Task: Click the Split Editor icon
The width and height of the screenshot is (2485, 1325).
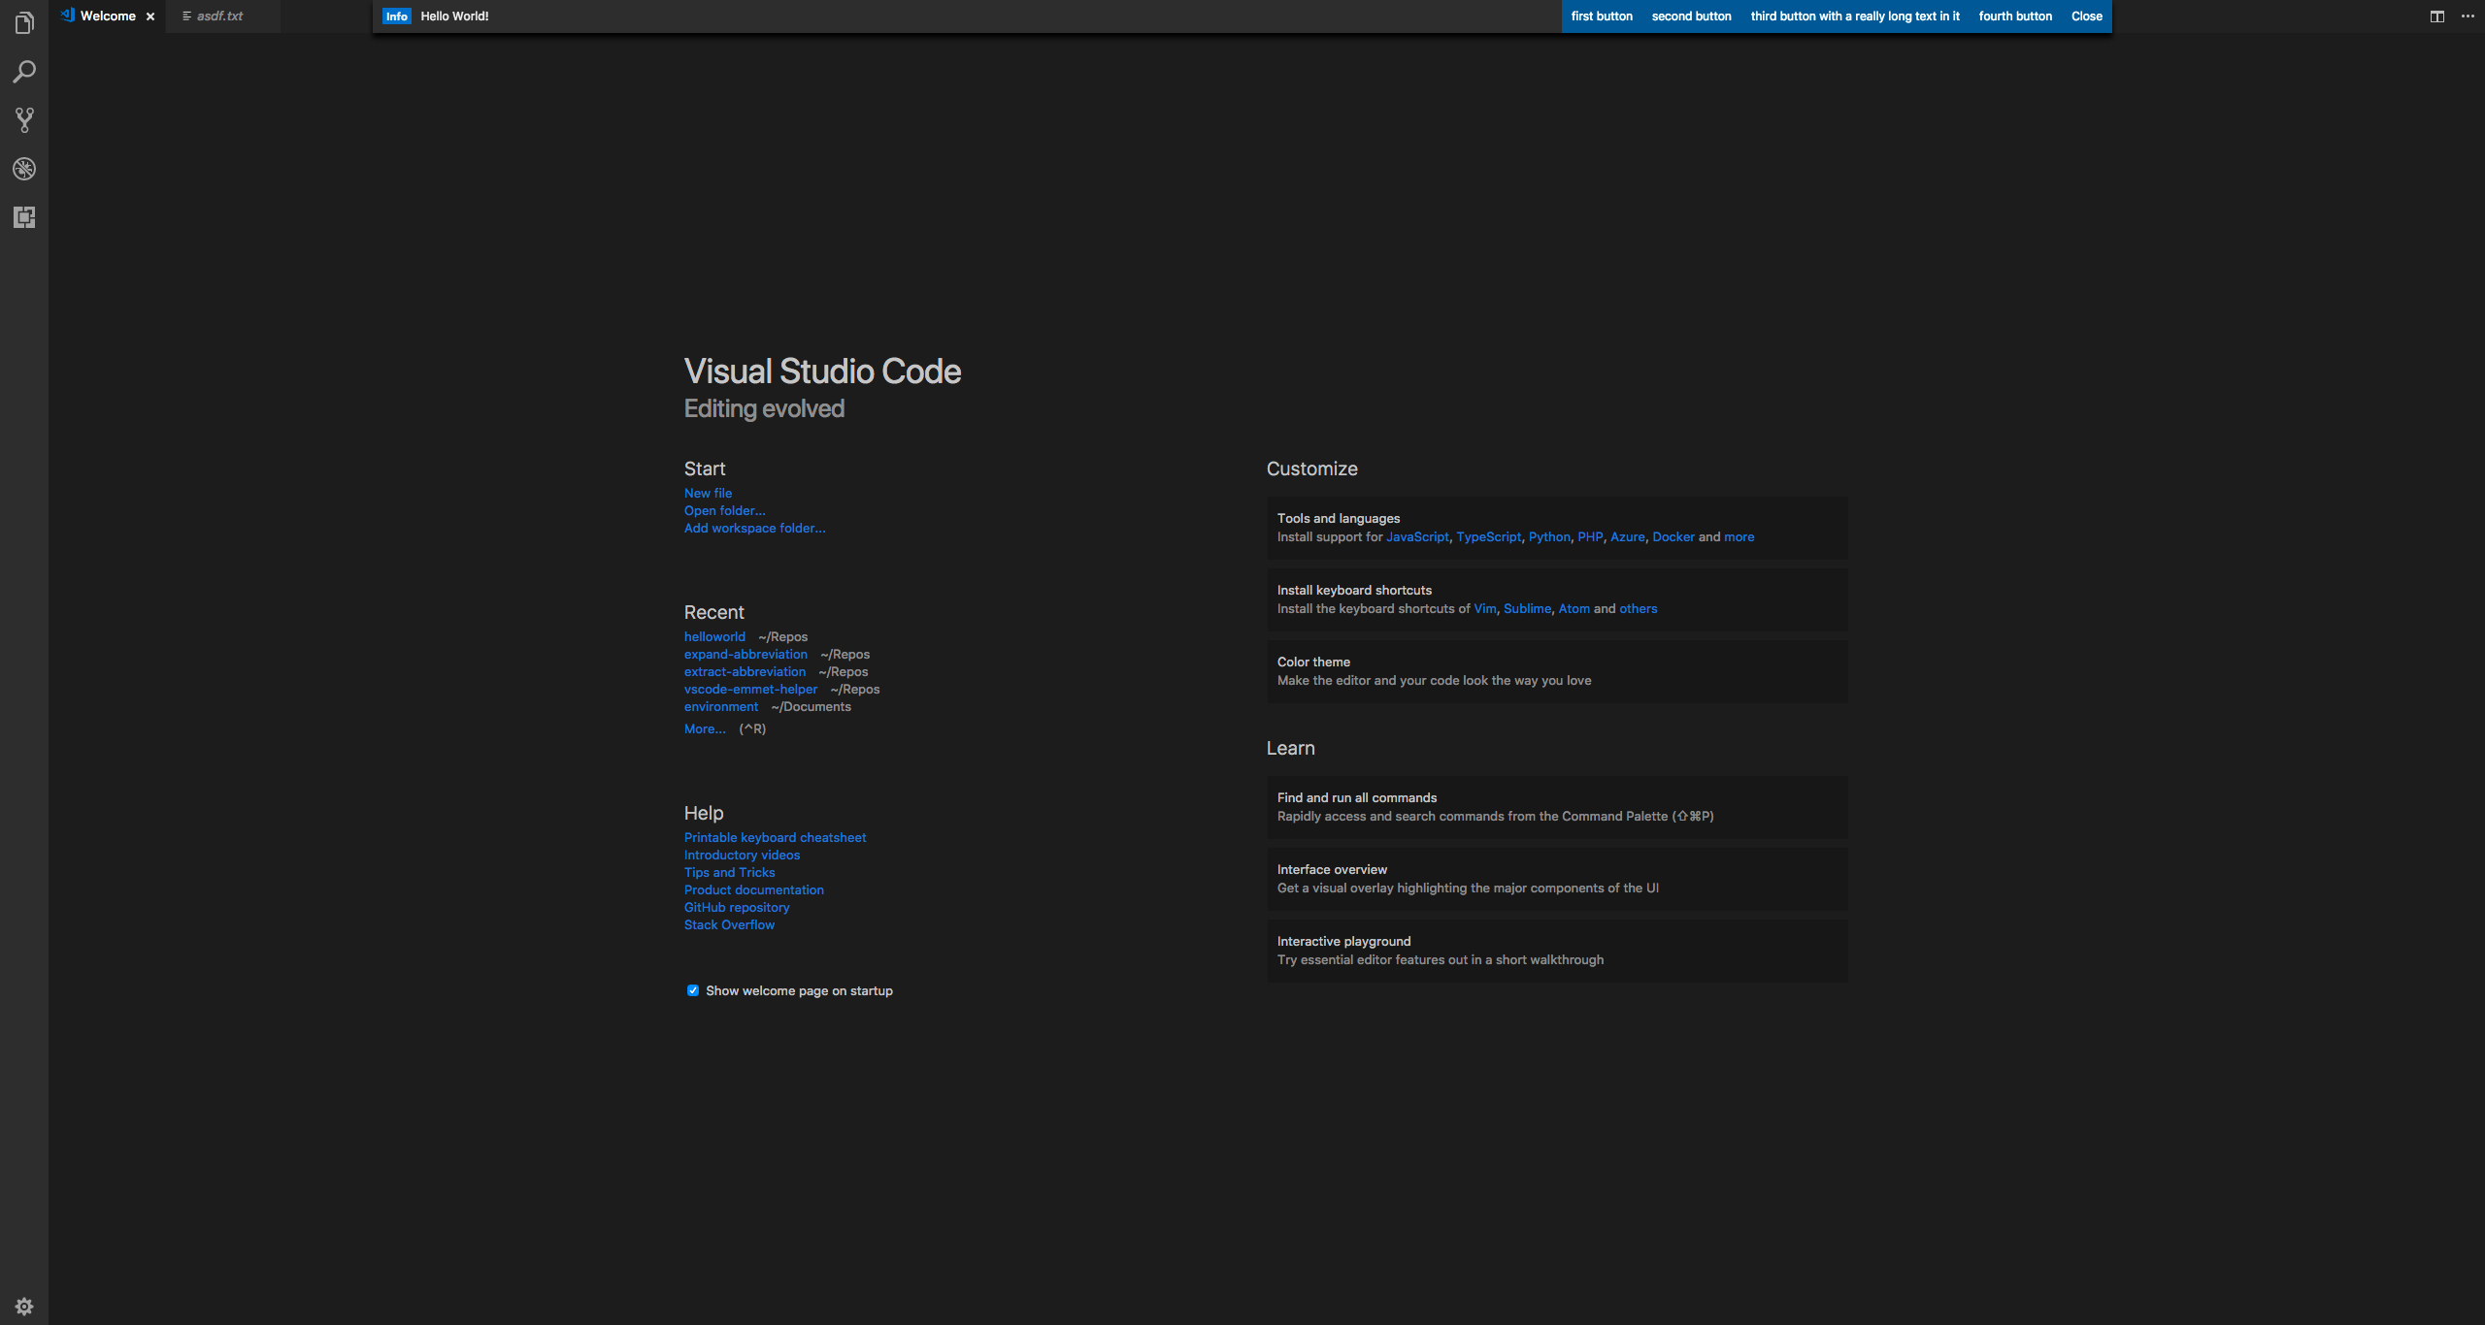Action: point(2436,16)
